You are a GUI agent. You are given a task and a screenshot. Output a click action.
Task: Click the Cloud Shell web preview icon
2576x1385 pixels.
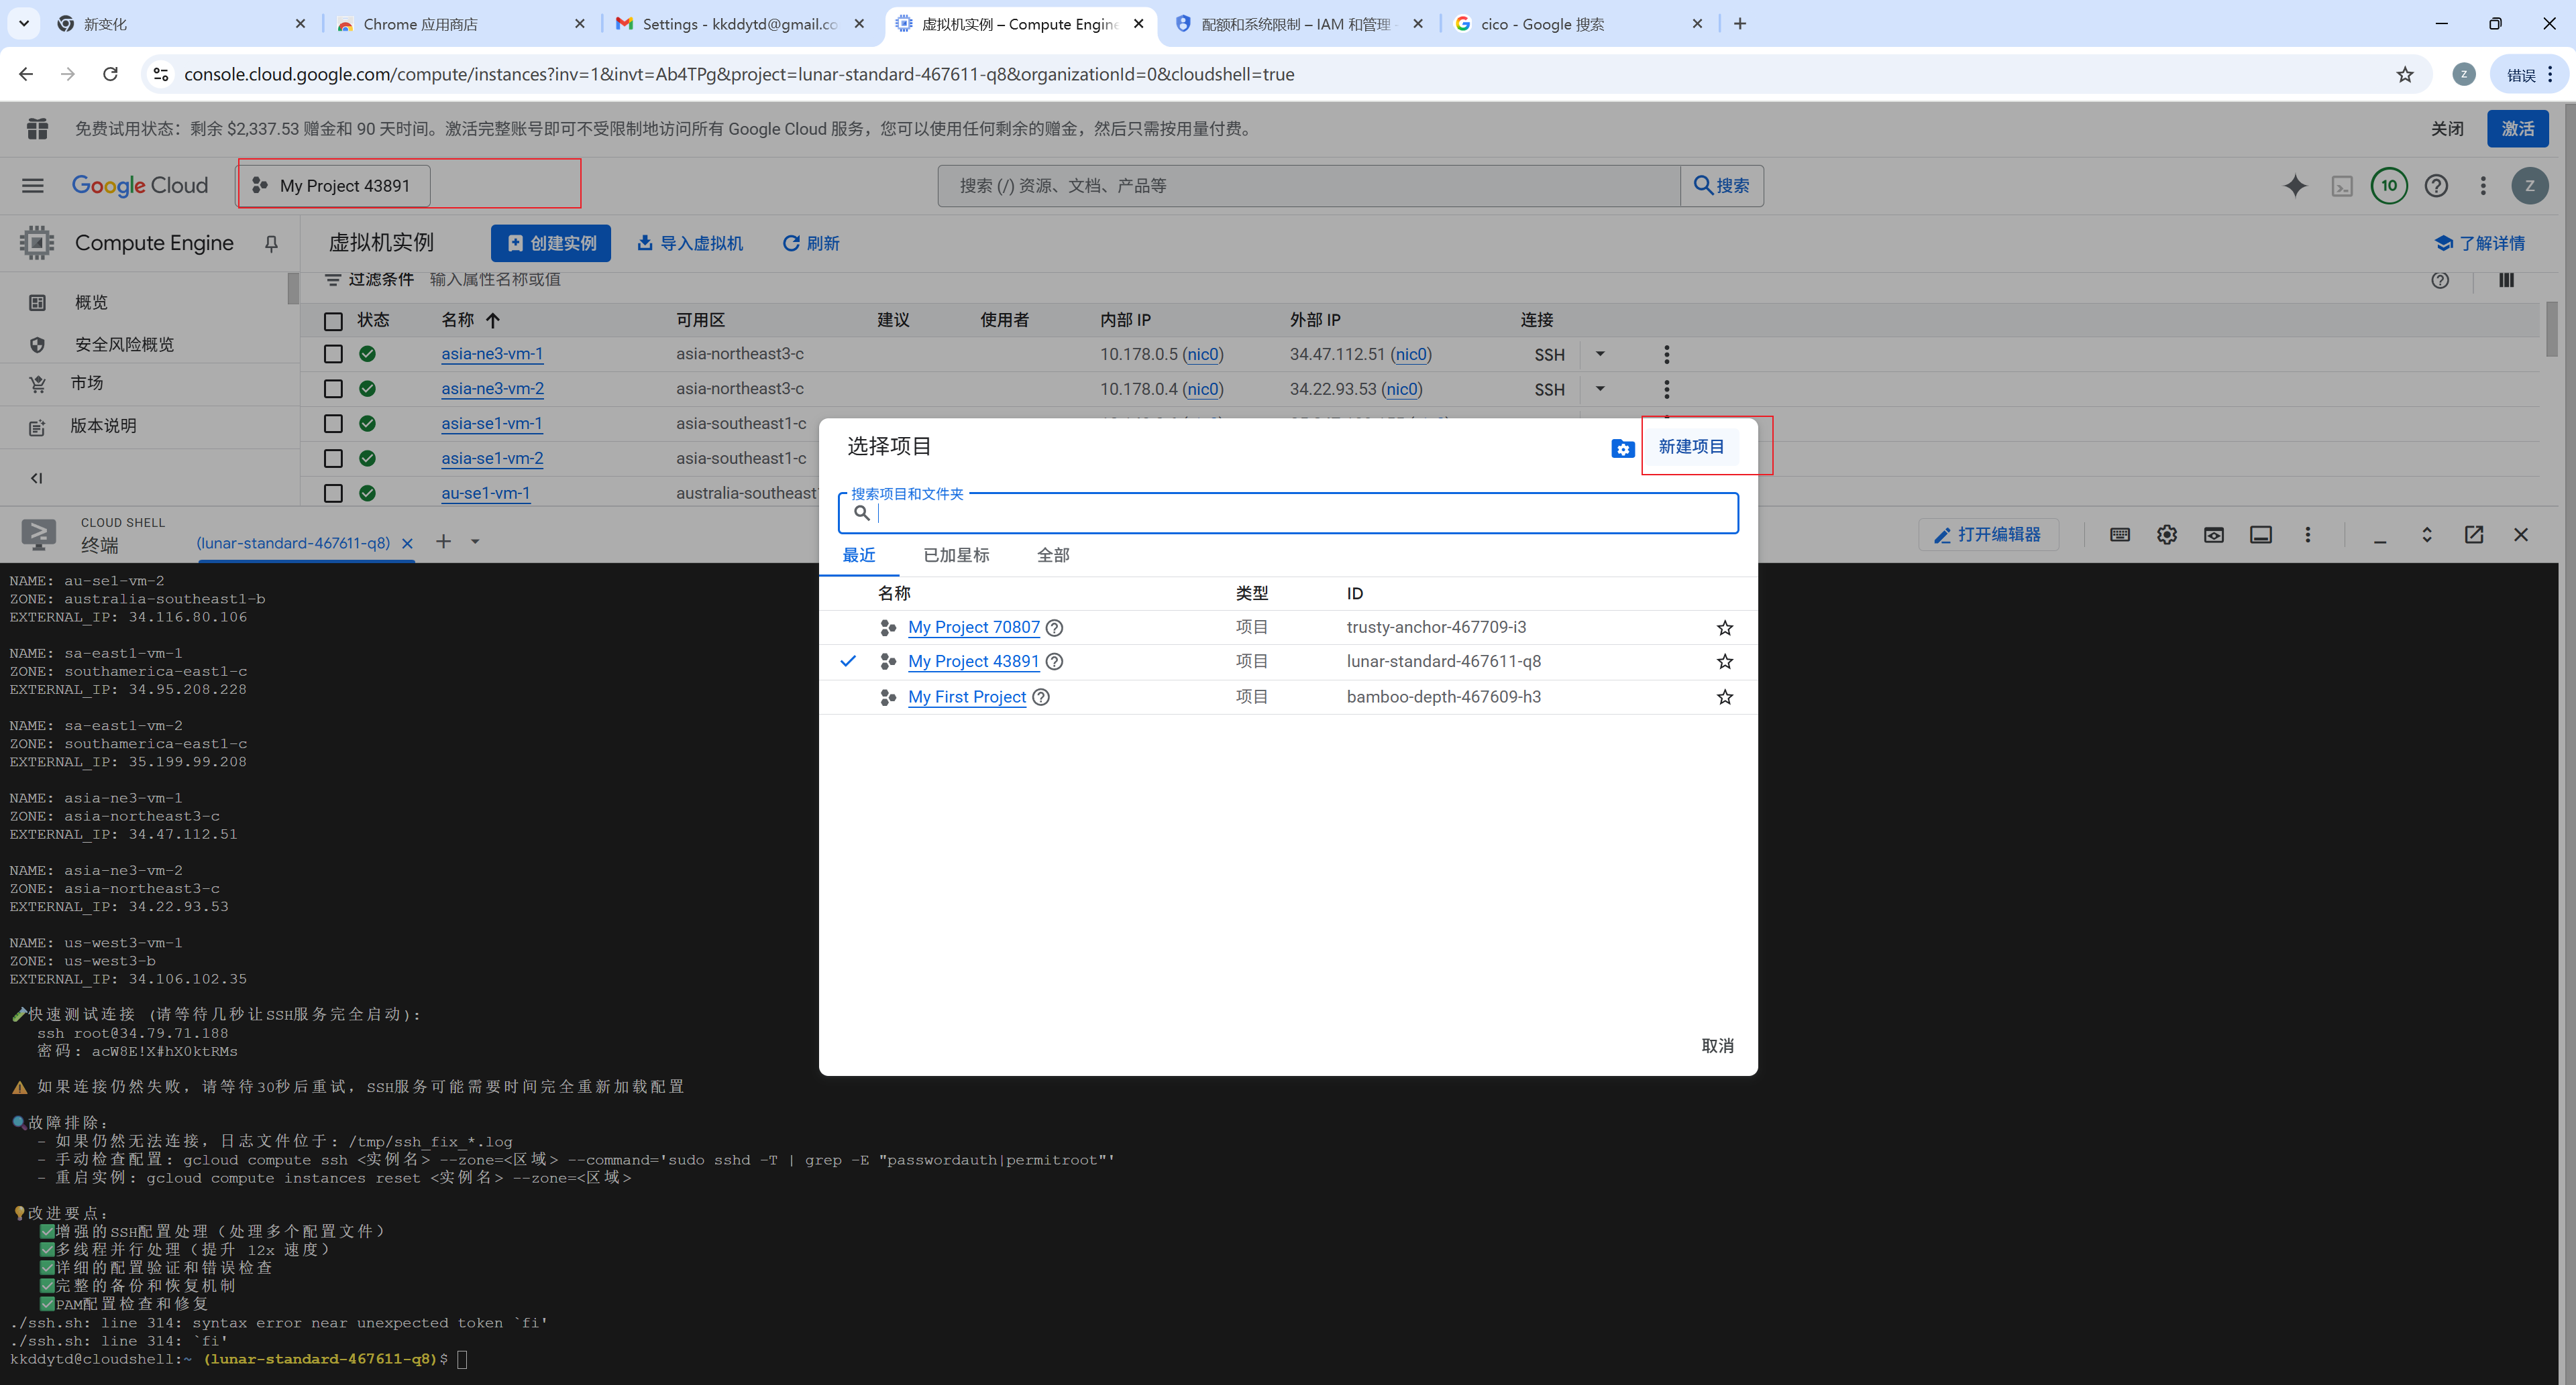coord(2214,536)
